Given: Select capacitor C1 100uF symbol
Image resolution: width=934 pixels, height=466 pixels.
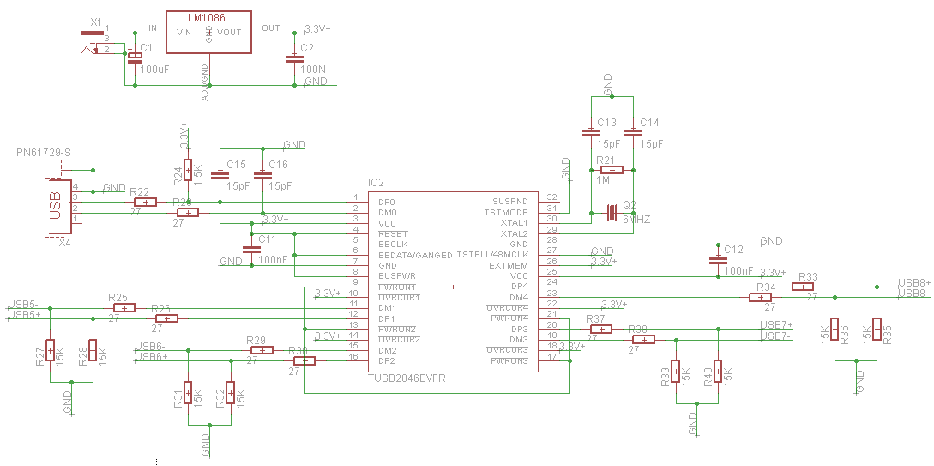Looking at the screenshot, I should click(135, 58).
